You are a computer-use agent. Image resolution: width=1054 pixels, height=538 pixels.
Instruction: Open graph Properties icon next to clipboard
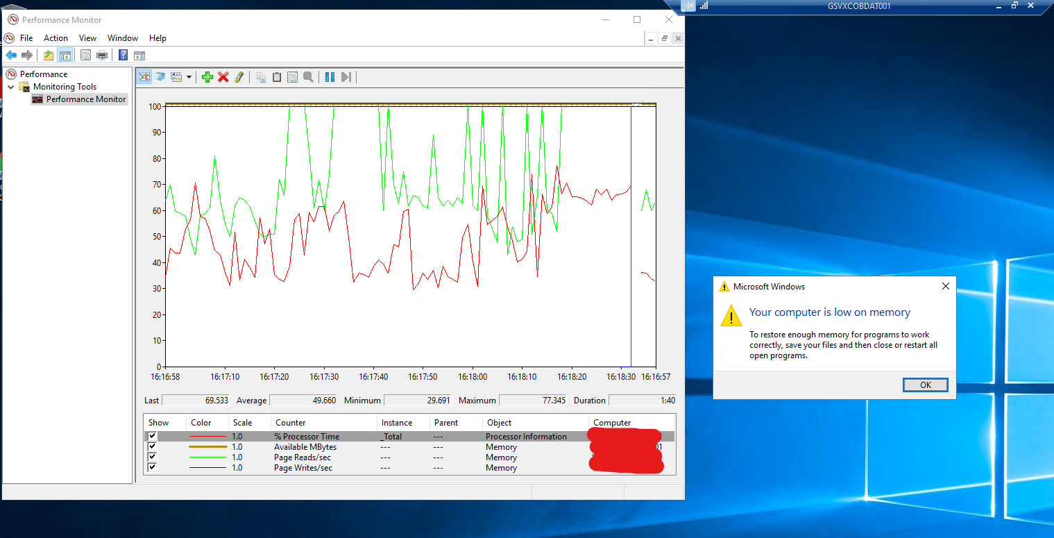(292, 77)
